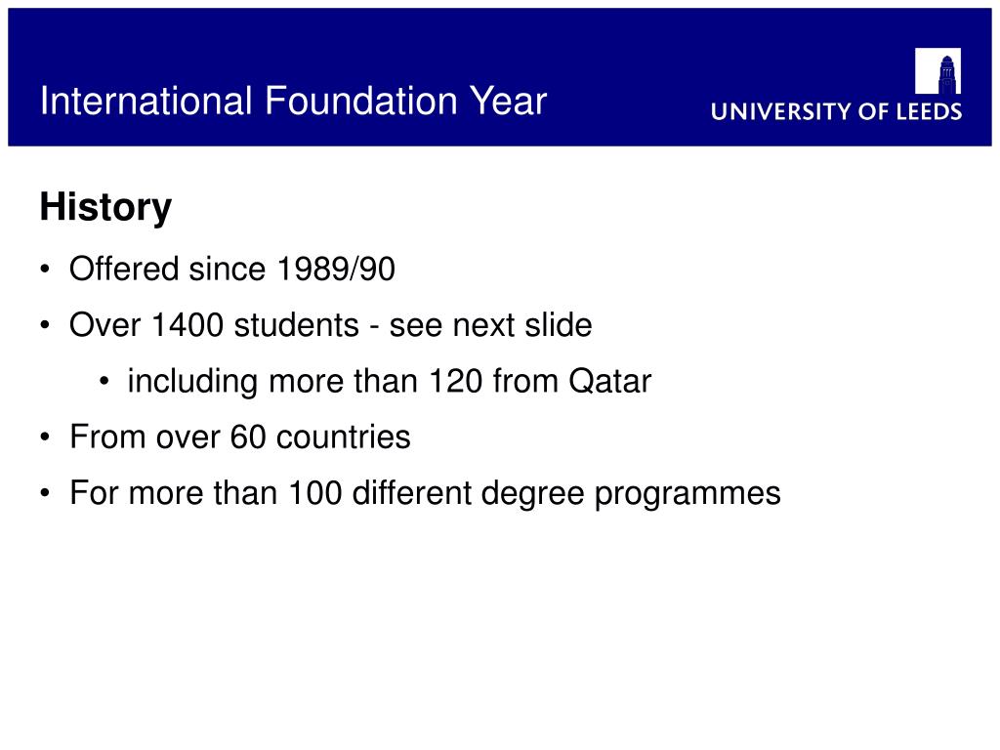This screenshot has width=1000, height=750.
Task: Click the From over 60 countries line
Action: pyautogui.click(x=240, y=437)
